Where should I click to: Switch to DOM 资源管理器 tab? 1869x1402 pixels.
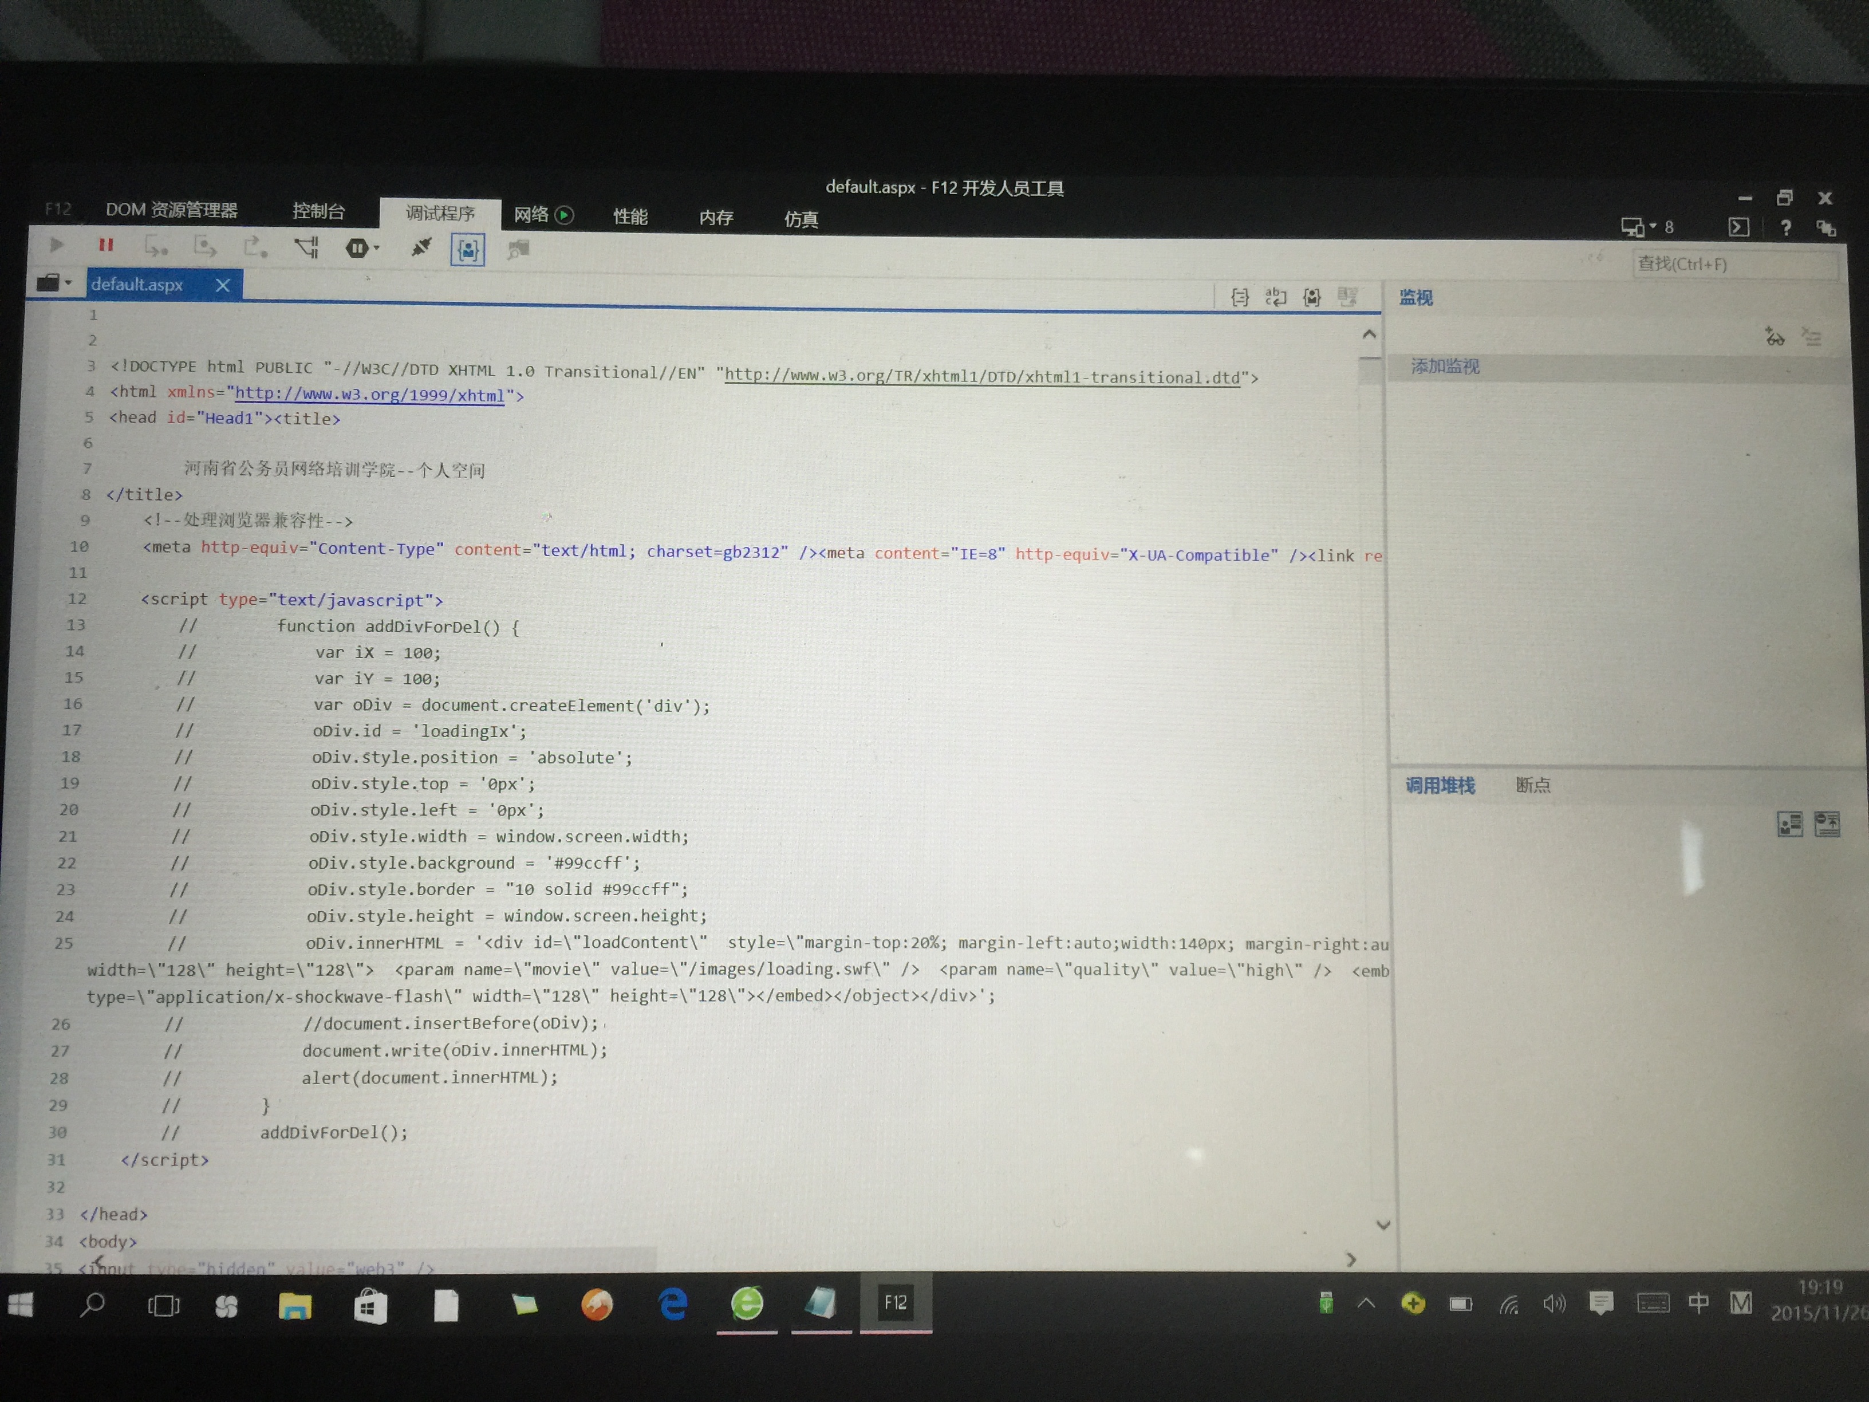(x=172, y=210)
